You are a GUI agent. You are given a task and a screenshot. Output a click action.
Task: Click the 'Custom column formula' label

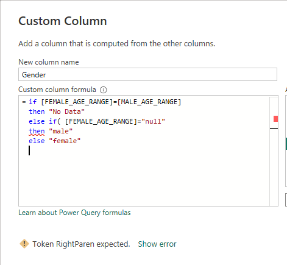(x=57, y=90)
